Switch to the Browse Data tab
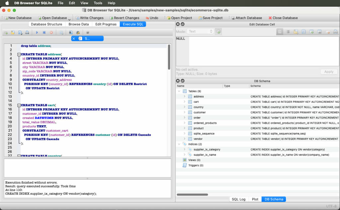Viewport: 340px width, 210px height. (x=79, y=24)
